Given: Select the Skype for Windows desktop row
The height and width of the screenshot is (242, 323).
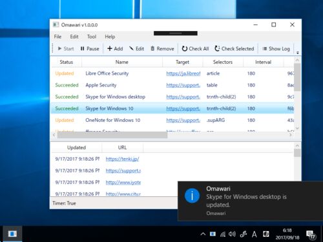Looking at the screenshot, I should pyautogui.click(x=172, y=97).
